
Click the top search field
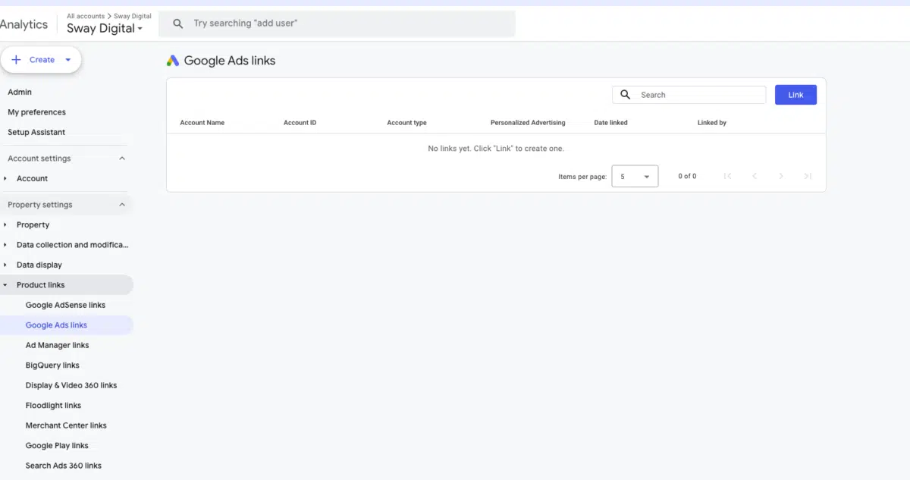pyautogui.click(x=337, y=24)
